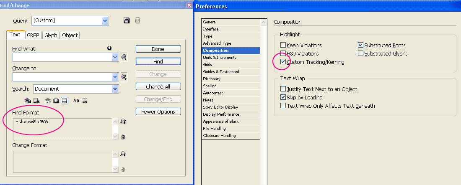Expand the Change to history dropdown
The height and width of the screenshot is (185, 461).
[115, 77]
